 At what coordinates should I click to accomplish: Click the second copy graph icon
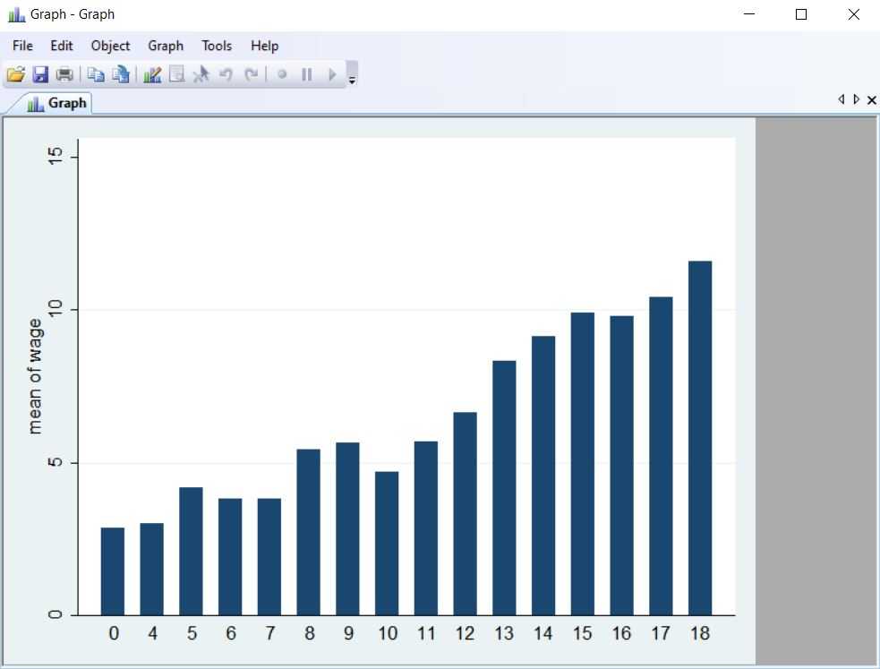click(120, 74)
